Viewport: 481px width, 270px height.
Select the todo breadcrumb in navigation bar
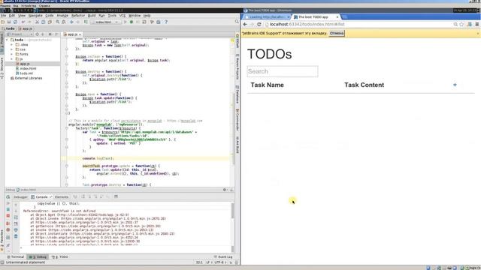8,28
